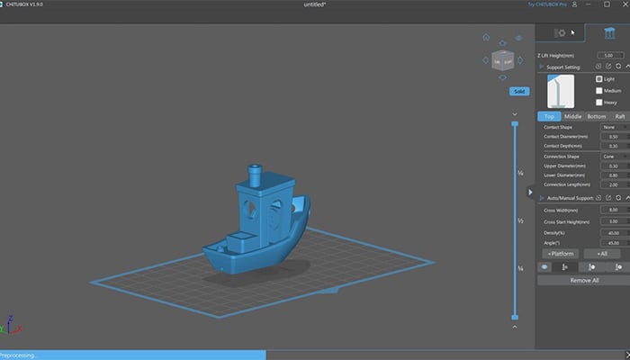Viewport: 630px width, 360px height.
Task: Collapse the Auto/Manual Support section chevron
Action: pyautogui.click(x=627, y=198)
